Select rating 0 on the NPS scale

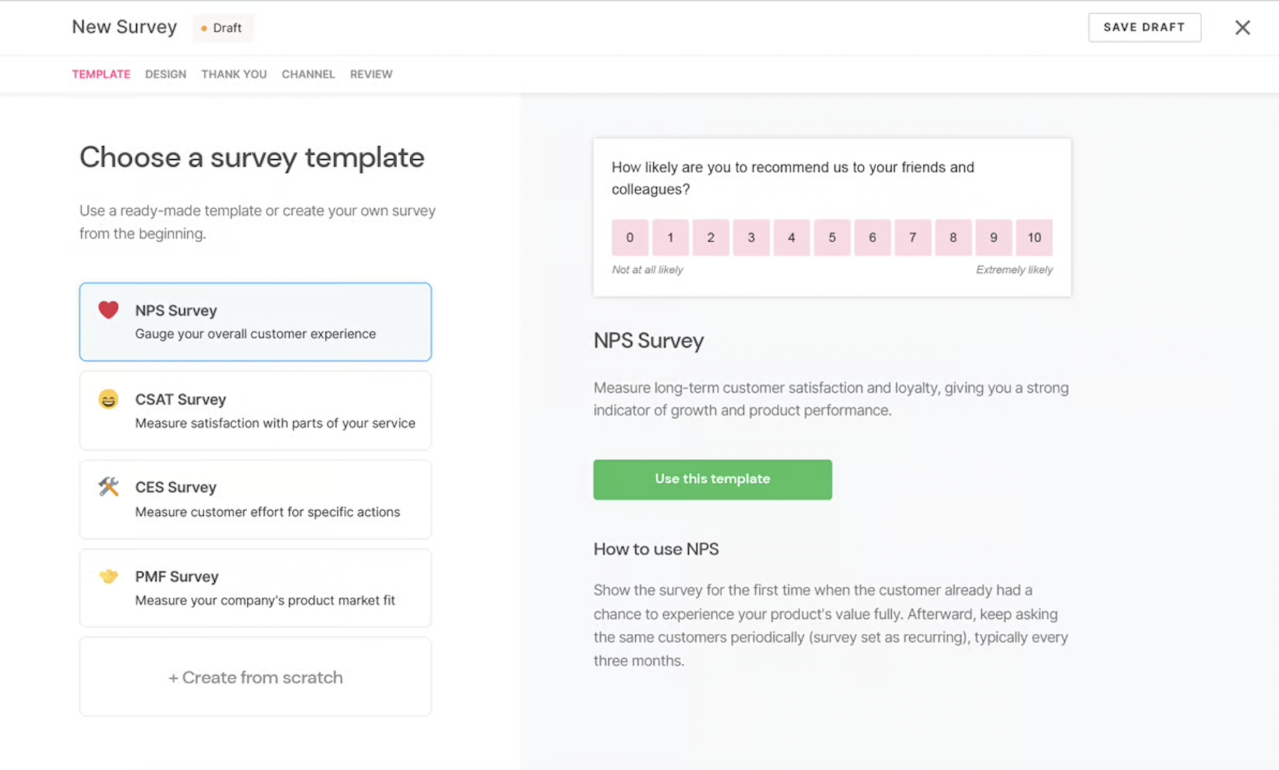pos(630,237)
